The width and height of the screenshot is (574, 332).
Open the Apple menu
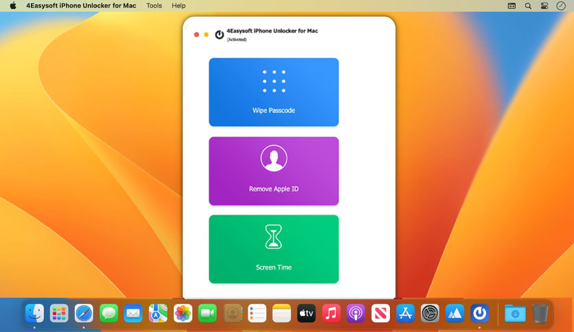tap(13, 5)
